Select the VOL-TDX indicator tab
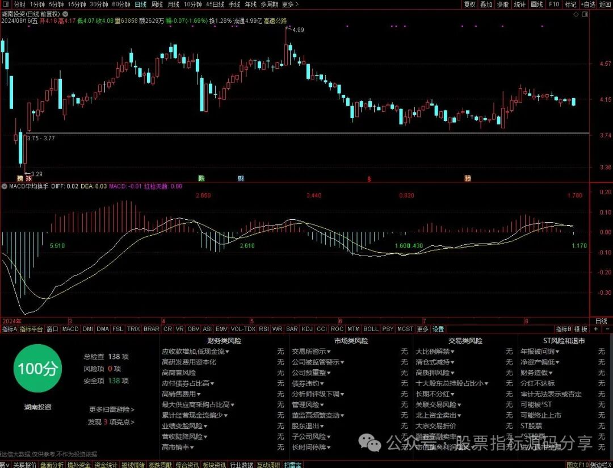613x468 pixels. pos(243,329)
